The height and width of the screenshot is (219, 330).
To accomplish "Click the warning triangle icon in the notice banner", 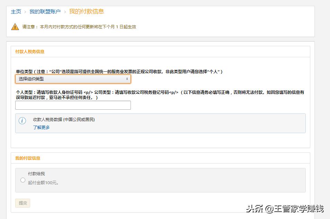I will pyautogui.click(x=15, y=27).
